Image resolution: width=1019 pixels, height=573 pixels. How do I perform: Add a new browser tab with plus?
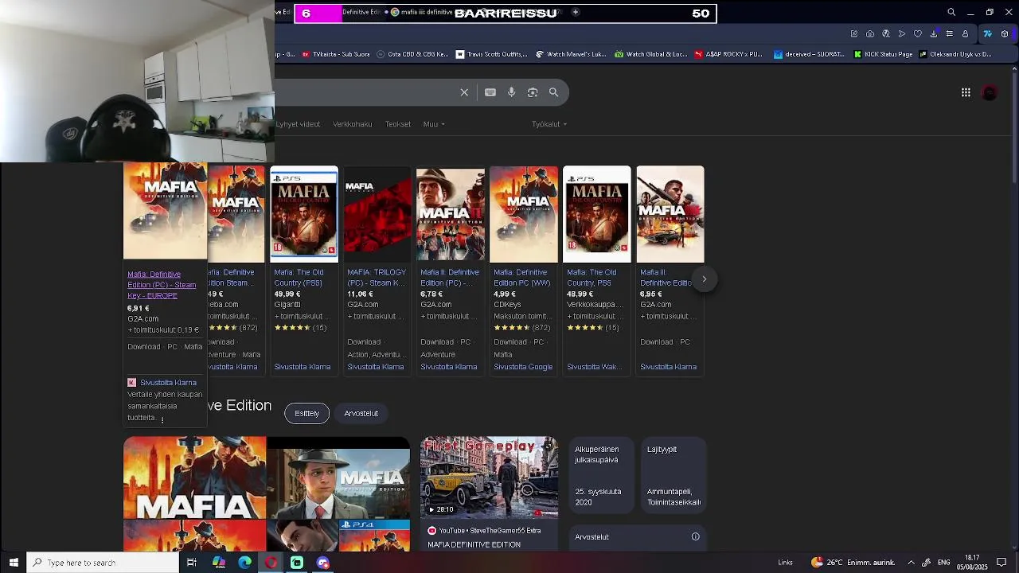[576, 12]
